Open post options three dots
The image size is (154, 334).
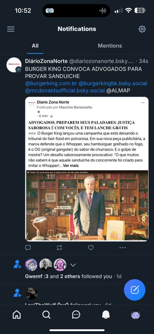pos(123,247)
